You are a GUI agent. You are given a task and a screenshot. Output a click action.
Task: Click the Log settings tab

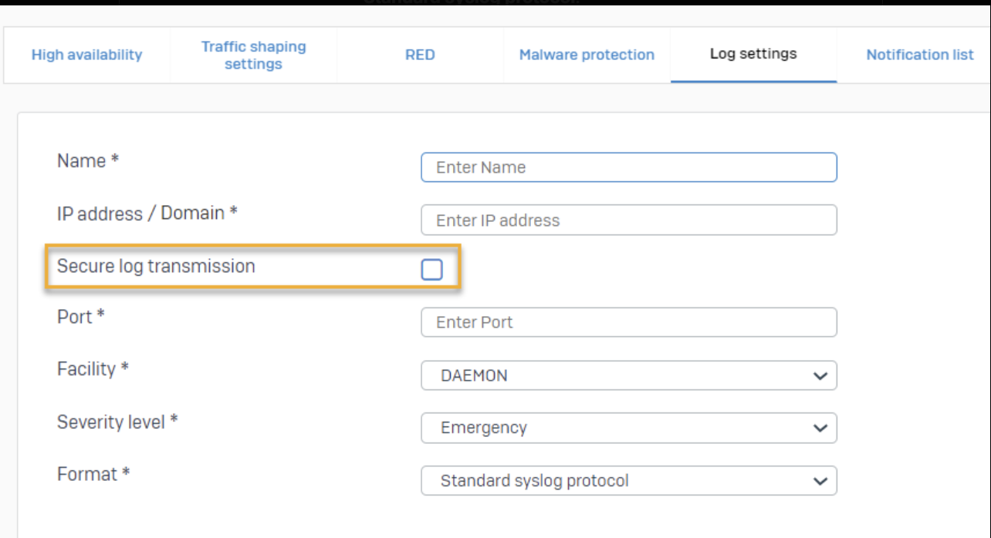(x=753, y=54)
